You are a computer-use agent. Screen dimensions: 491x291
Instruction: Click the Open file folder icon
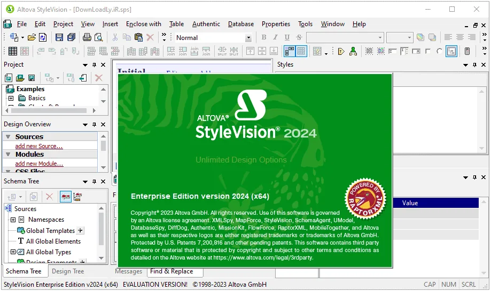point(32,37)
